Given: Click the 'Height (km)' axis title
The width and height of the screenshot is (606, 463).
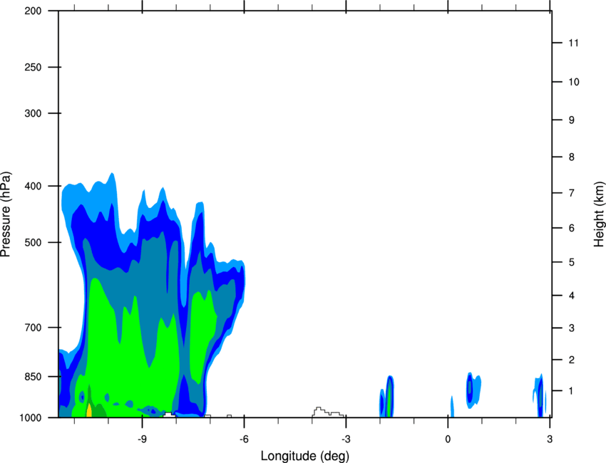Looking at the screenshot, I should click(599, 214).
